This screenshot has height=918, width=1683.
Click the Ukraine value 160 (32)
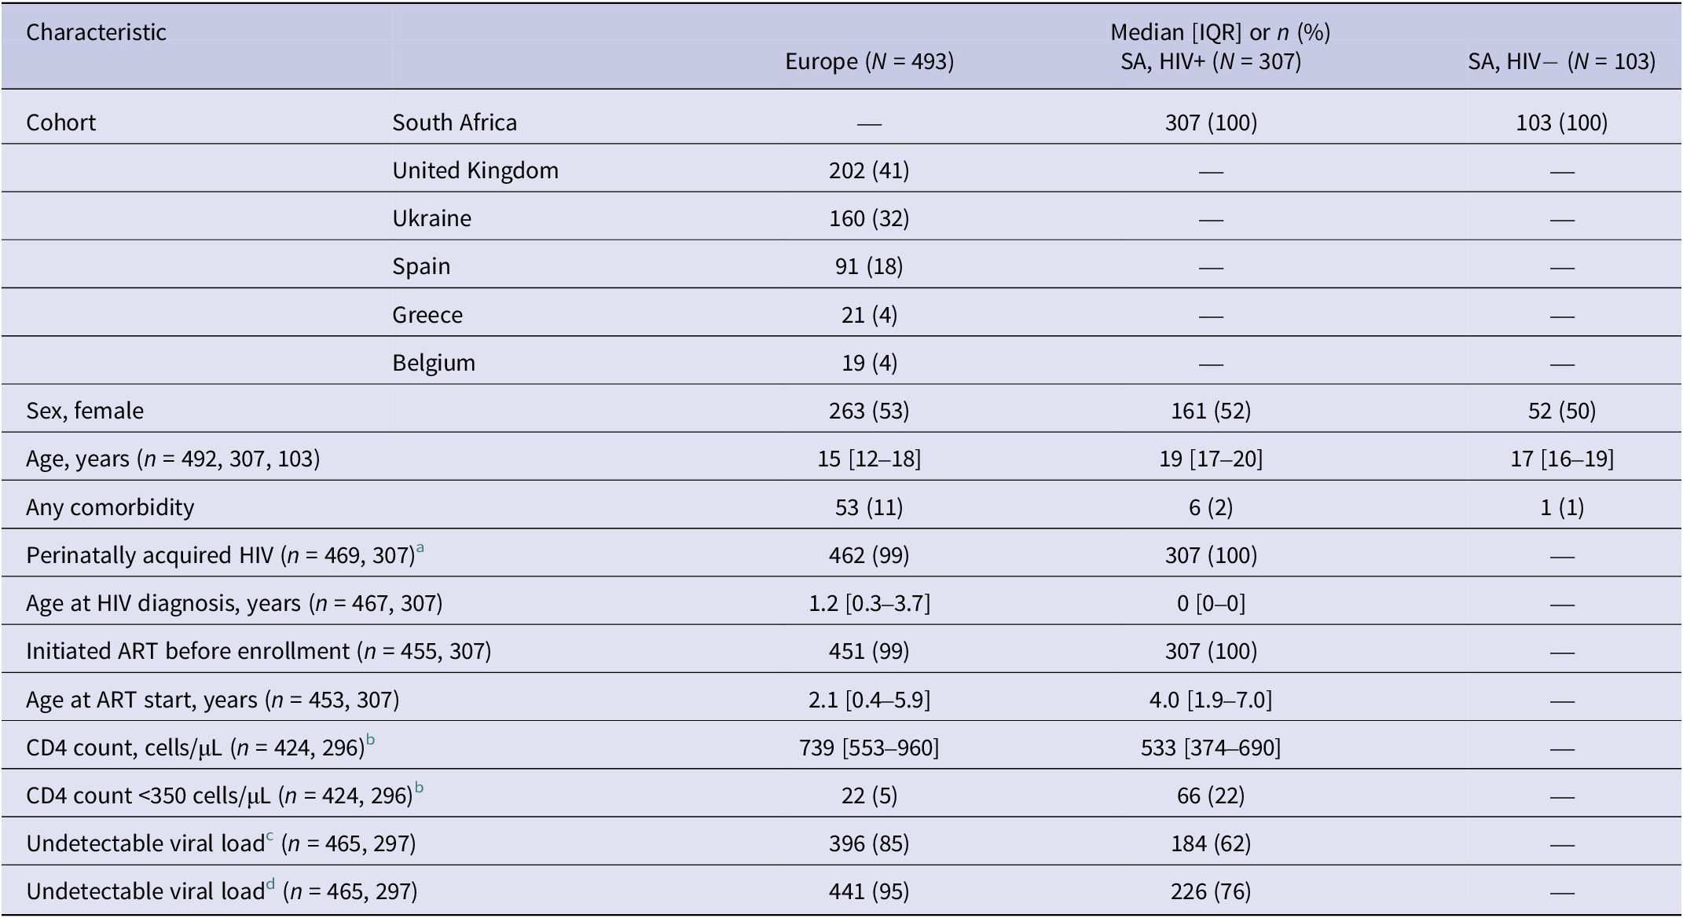click(869, 218)
